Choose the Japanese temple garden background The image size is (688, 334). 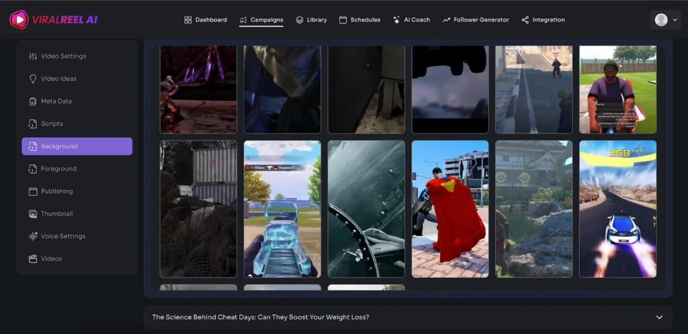click(x=534, y=209)
